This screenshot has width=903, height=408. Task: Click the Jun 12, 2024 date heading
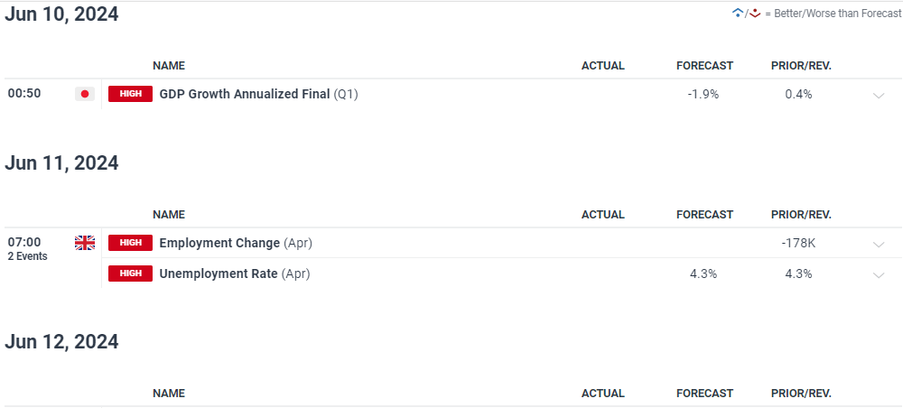tap(61, 342)
